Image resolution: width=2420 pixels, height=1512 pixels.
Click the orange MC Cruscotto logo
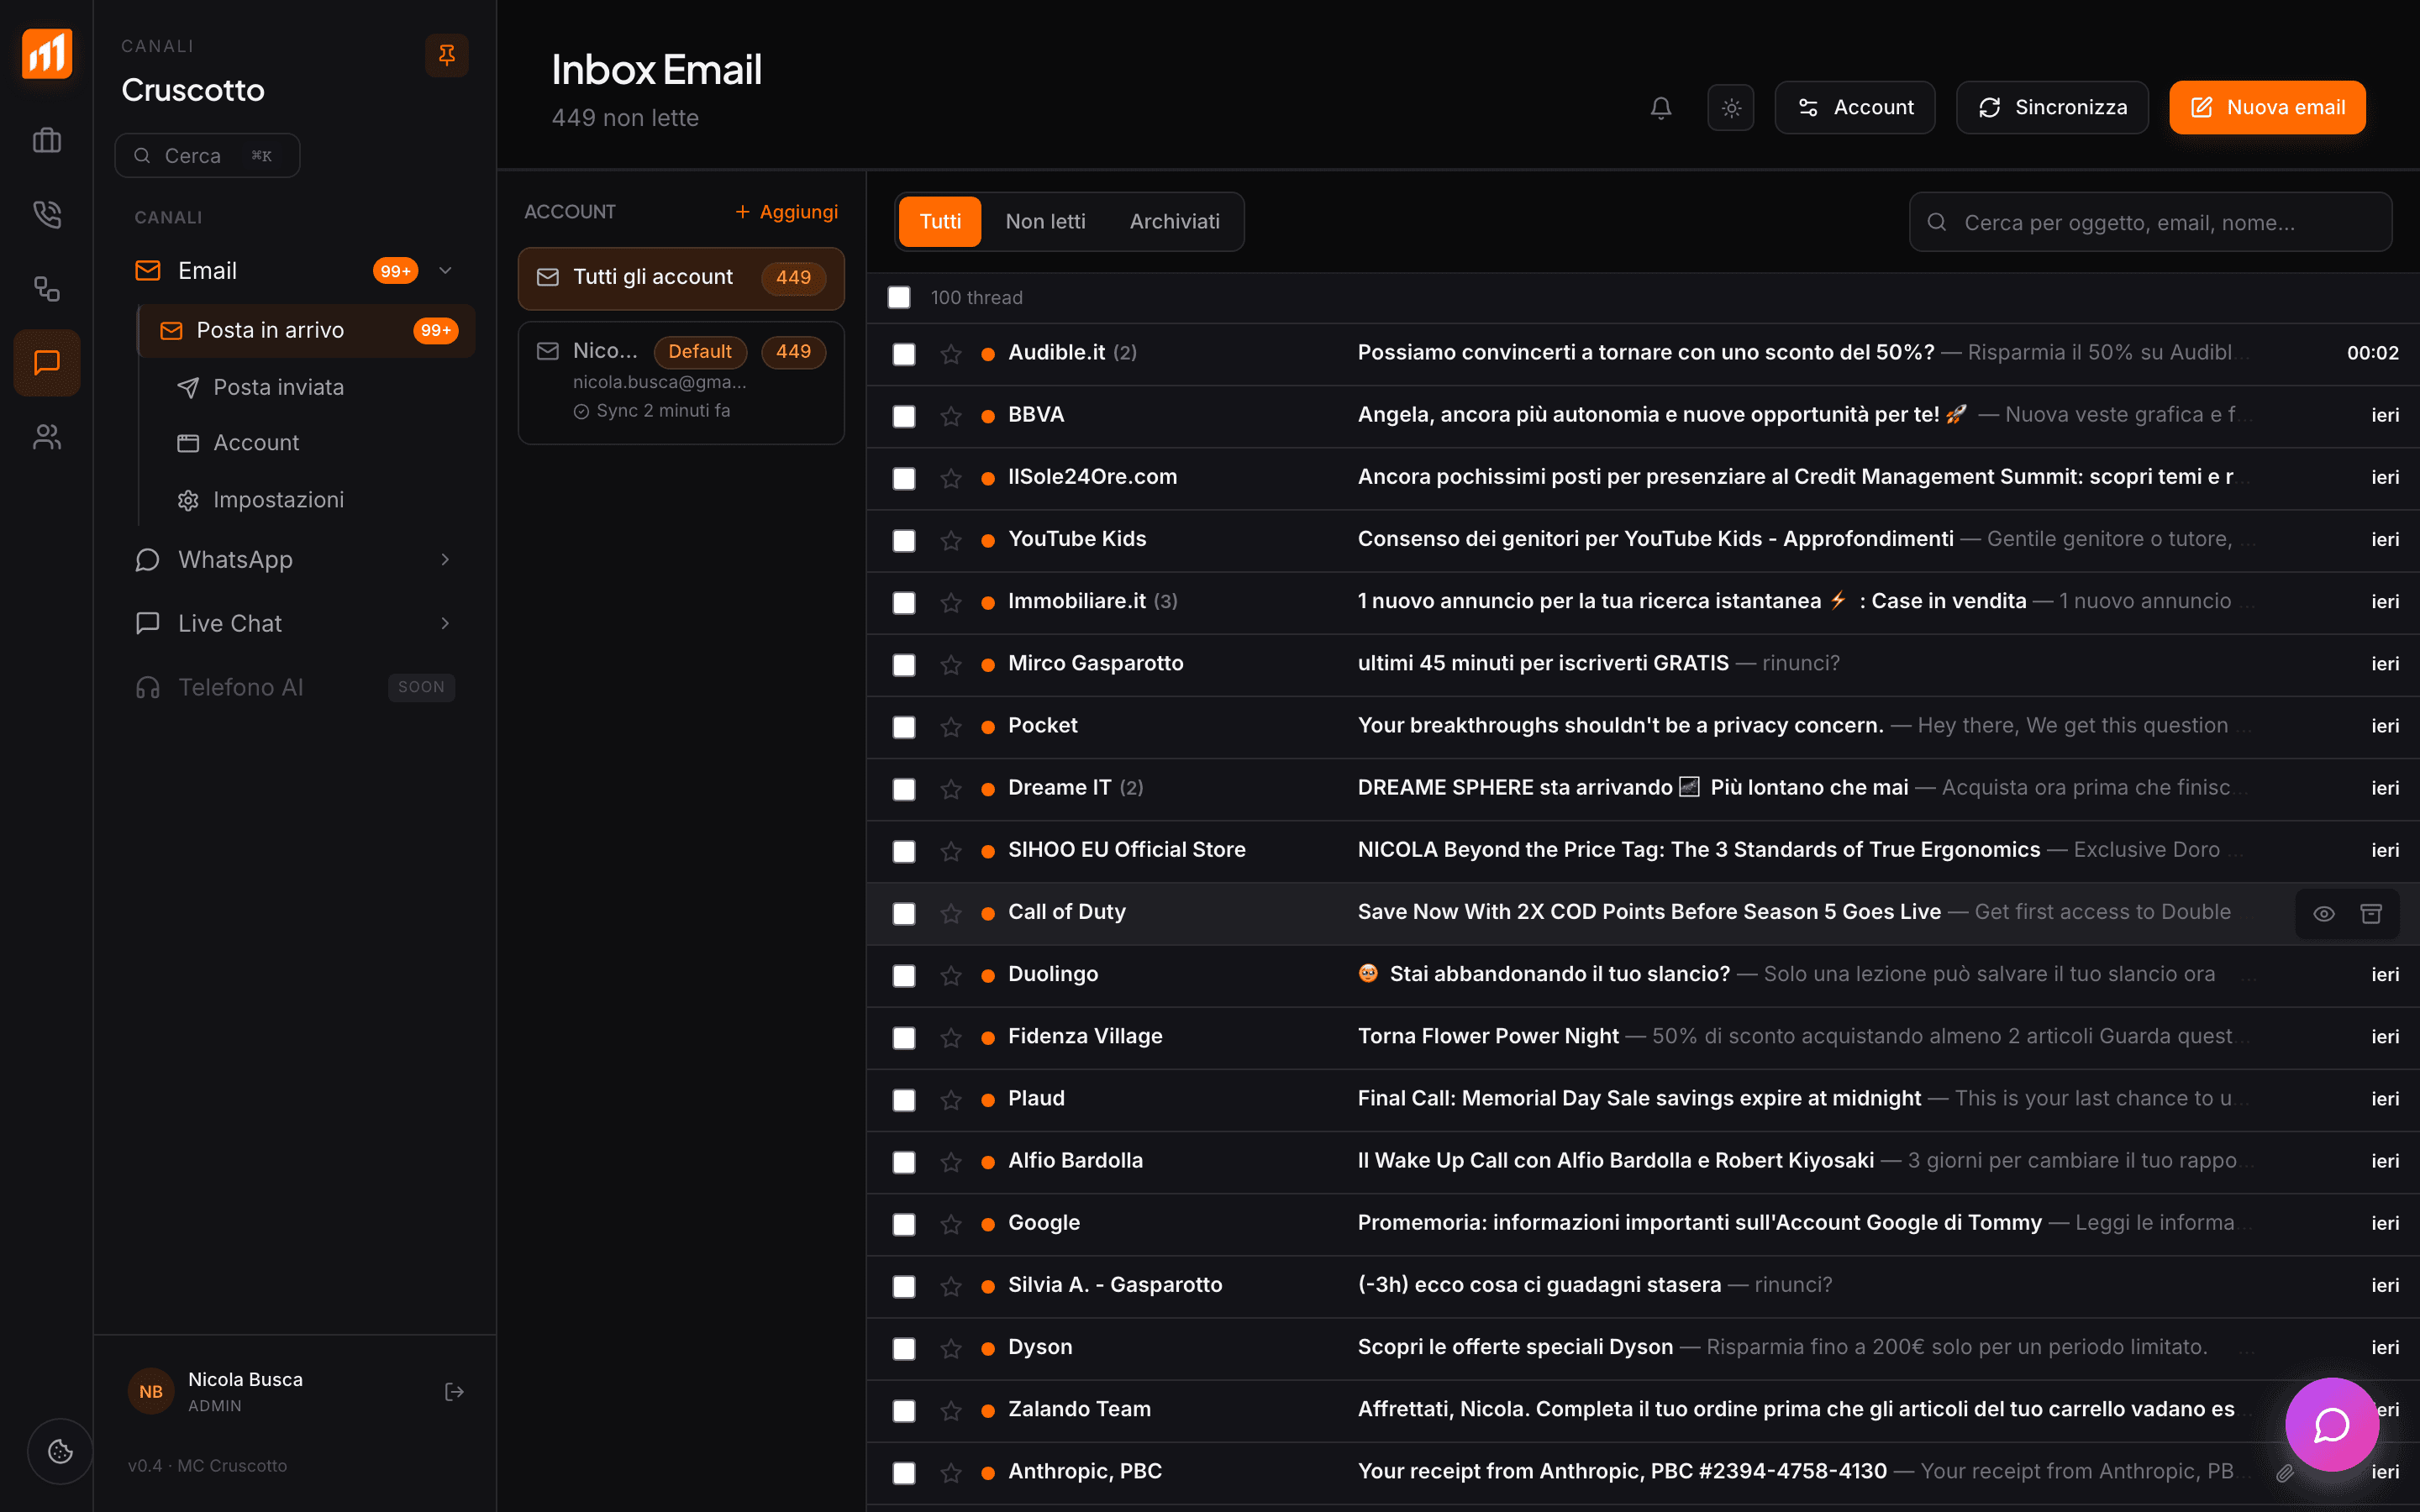tap(47, 54)
